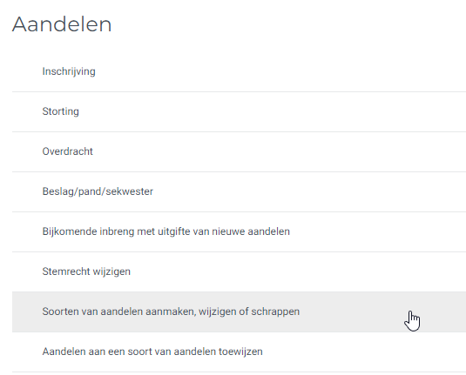466x375 pixels.
Task: Go to the Storting list item
Action: coord(239,111)
